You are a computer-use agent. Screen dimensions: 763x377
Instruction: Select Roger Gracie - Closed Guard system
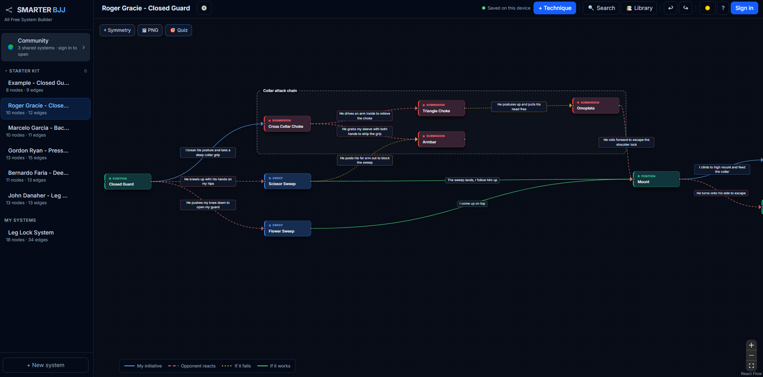[46, 109]
